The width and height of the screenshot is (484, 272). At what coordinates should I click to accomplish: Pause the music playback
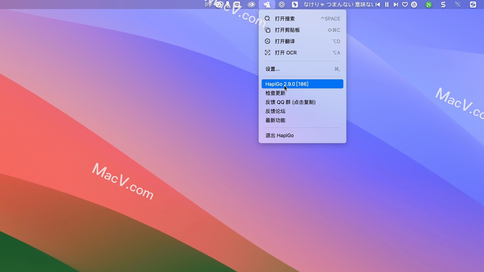click(x=387, y=5)
